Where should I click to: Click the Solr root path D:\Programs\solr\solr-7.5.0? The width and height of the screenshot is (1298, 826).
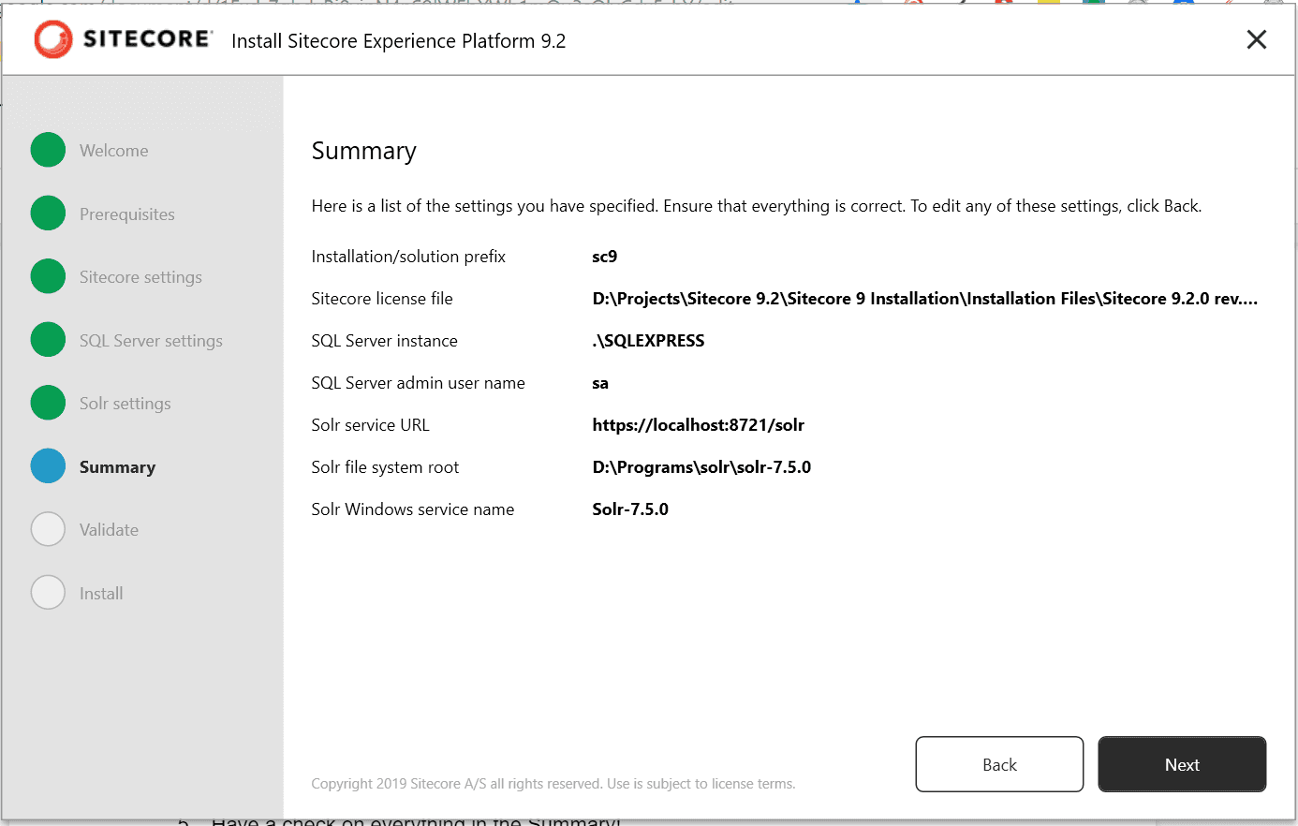701,467
